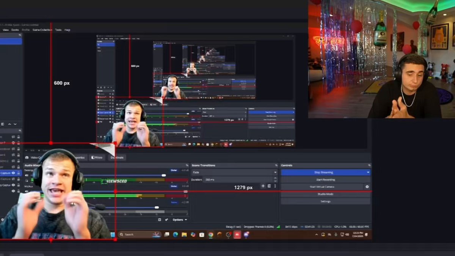Pop out the Scene Transitions dock

tap(276, 165)
